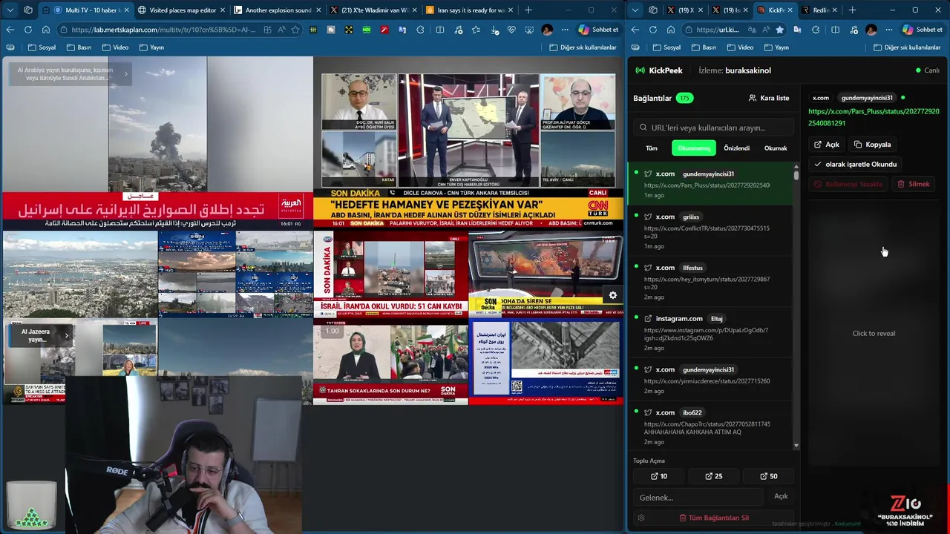This screenshot has width=950, height=534.
Task: Select the Al Arabiya stream thumbnail
Action: (157, 143)
